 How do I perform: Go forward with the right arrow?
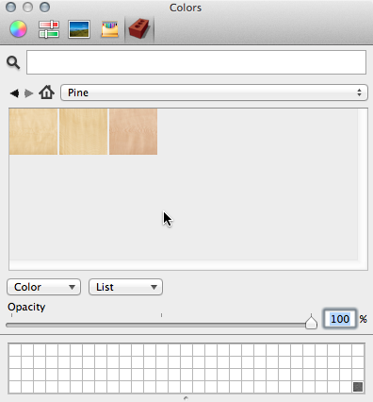pyautogui.click(x=29, y=93)
